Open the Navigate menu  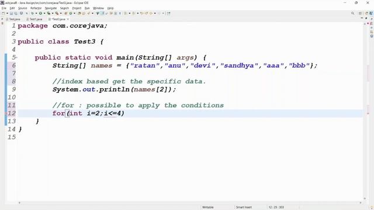(51, 8)
